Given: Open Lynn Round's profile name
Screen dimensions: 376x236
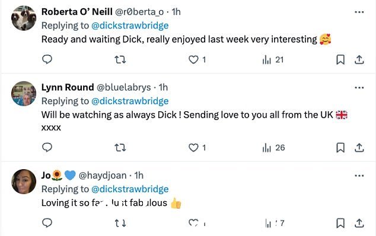Looking at the screenshot, I should tap(68, 88).
